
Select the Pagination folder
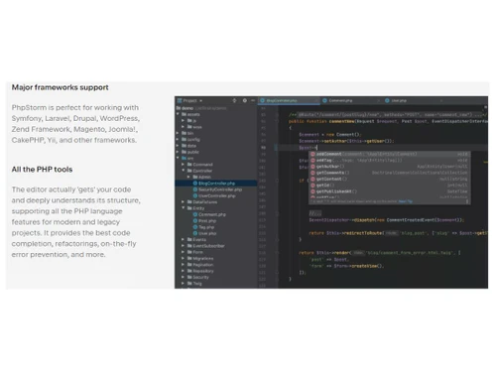(x=200, y=265)
